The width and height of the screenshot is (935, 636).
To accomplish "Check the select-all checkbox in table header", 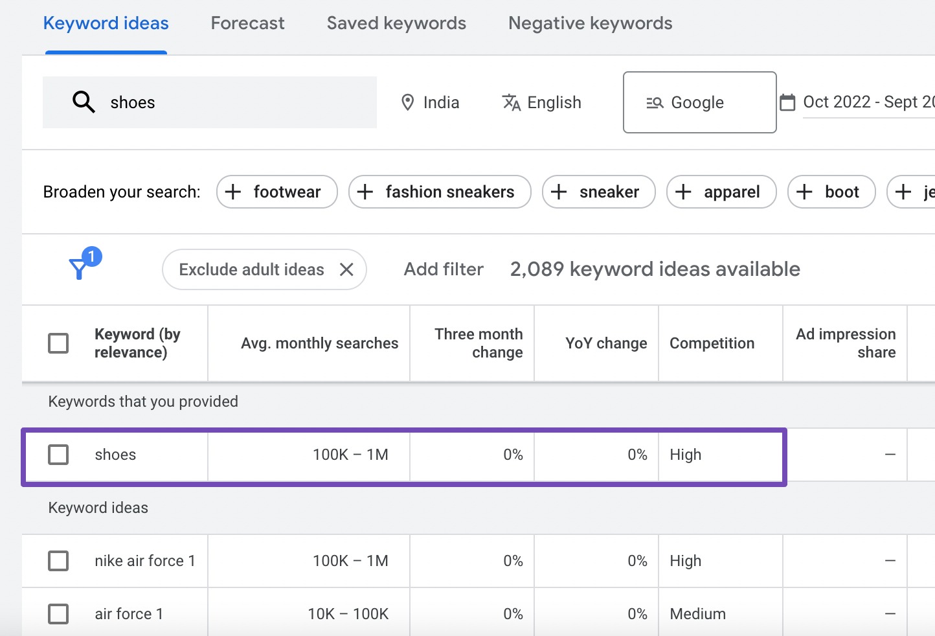I will [x=58, y=343].
